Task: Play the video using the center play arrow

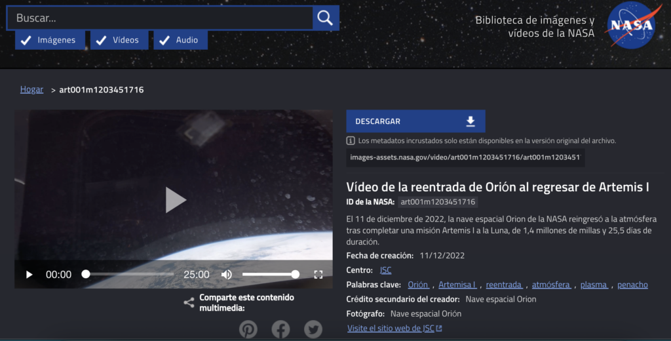Action: point(176,199)
